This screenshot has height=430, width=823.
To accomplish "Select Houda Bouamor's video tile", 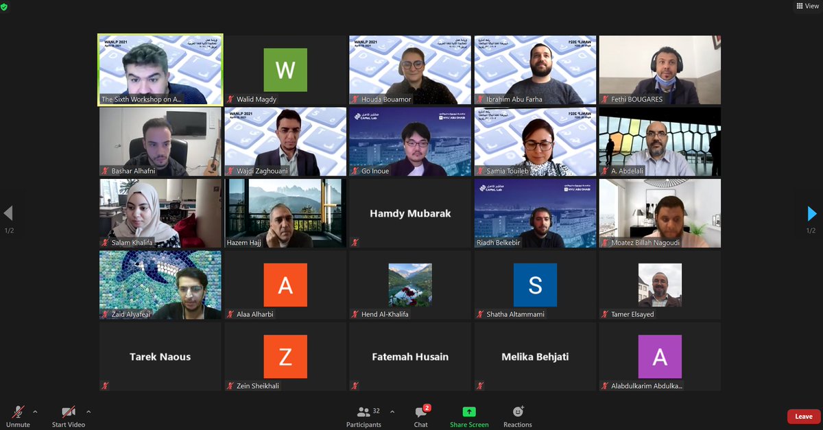I will click(x=410, y=70).
